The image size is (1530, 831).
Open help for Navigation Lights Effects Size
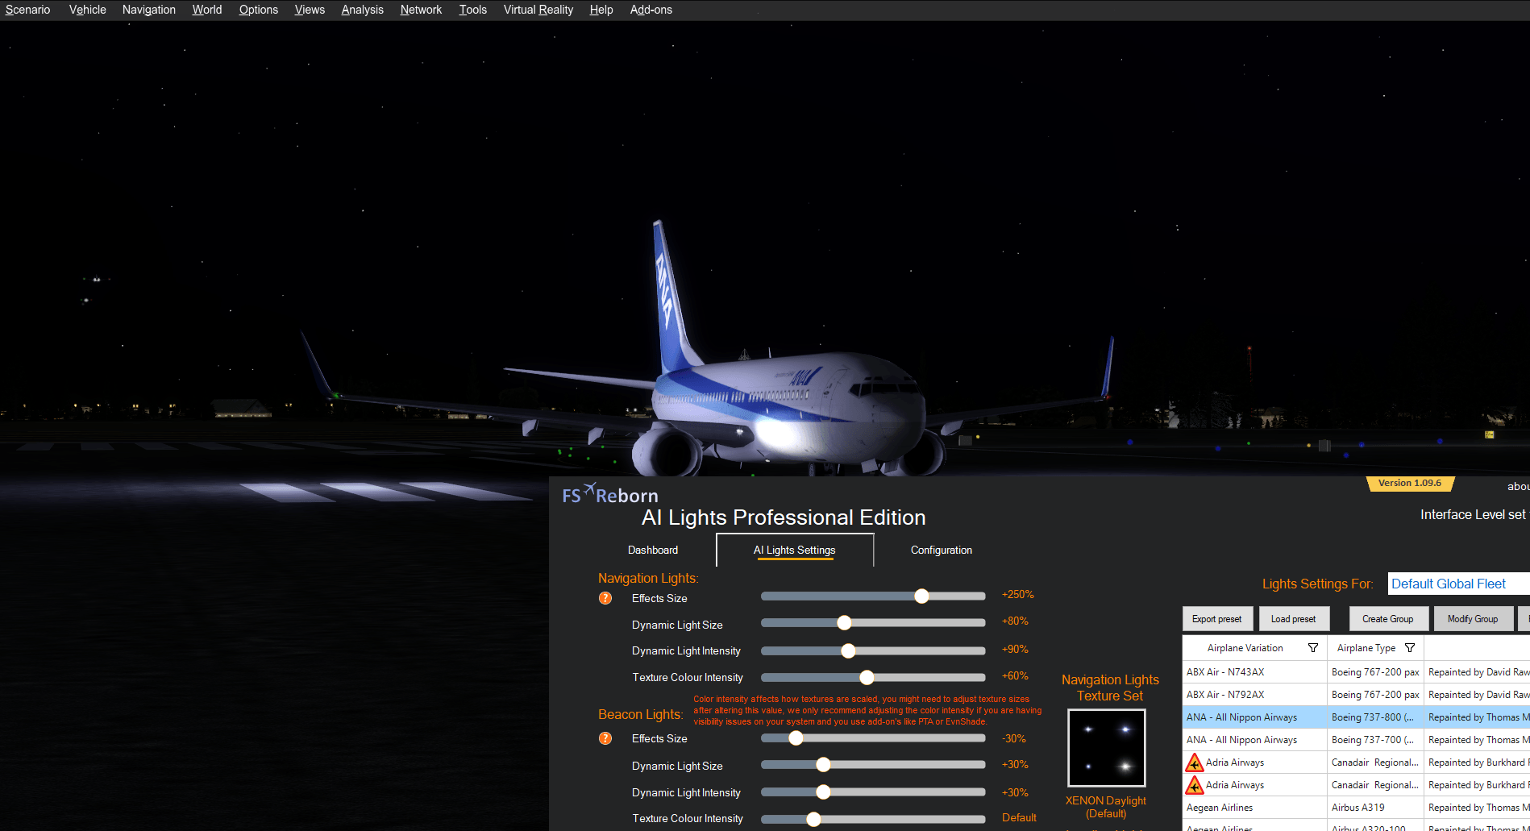[605, 598]
